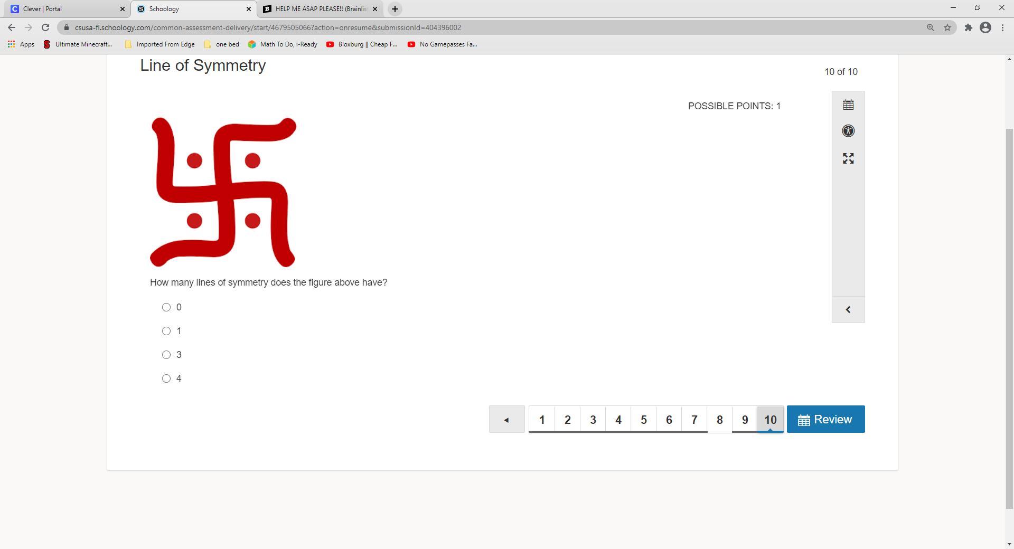
Task: Open the Chrome profile avatar
Action: (985, 27)
